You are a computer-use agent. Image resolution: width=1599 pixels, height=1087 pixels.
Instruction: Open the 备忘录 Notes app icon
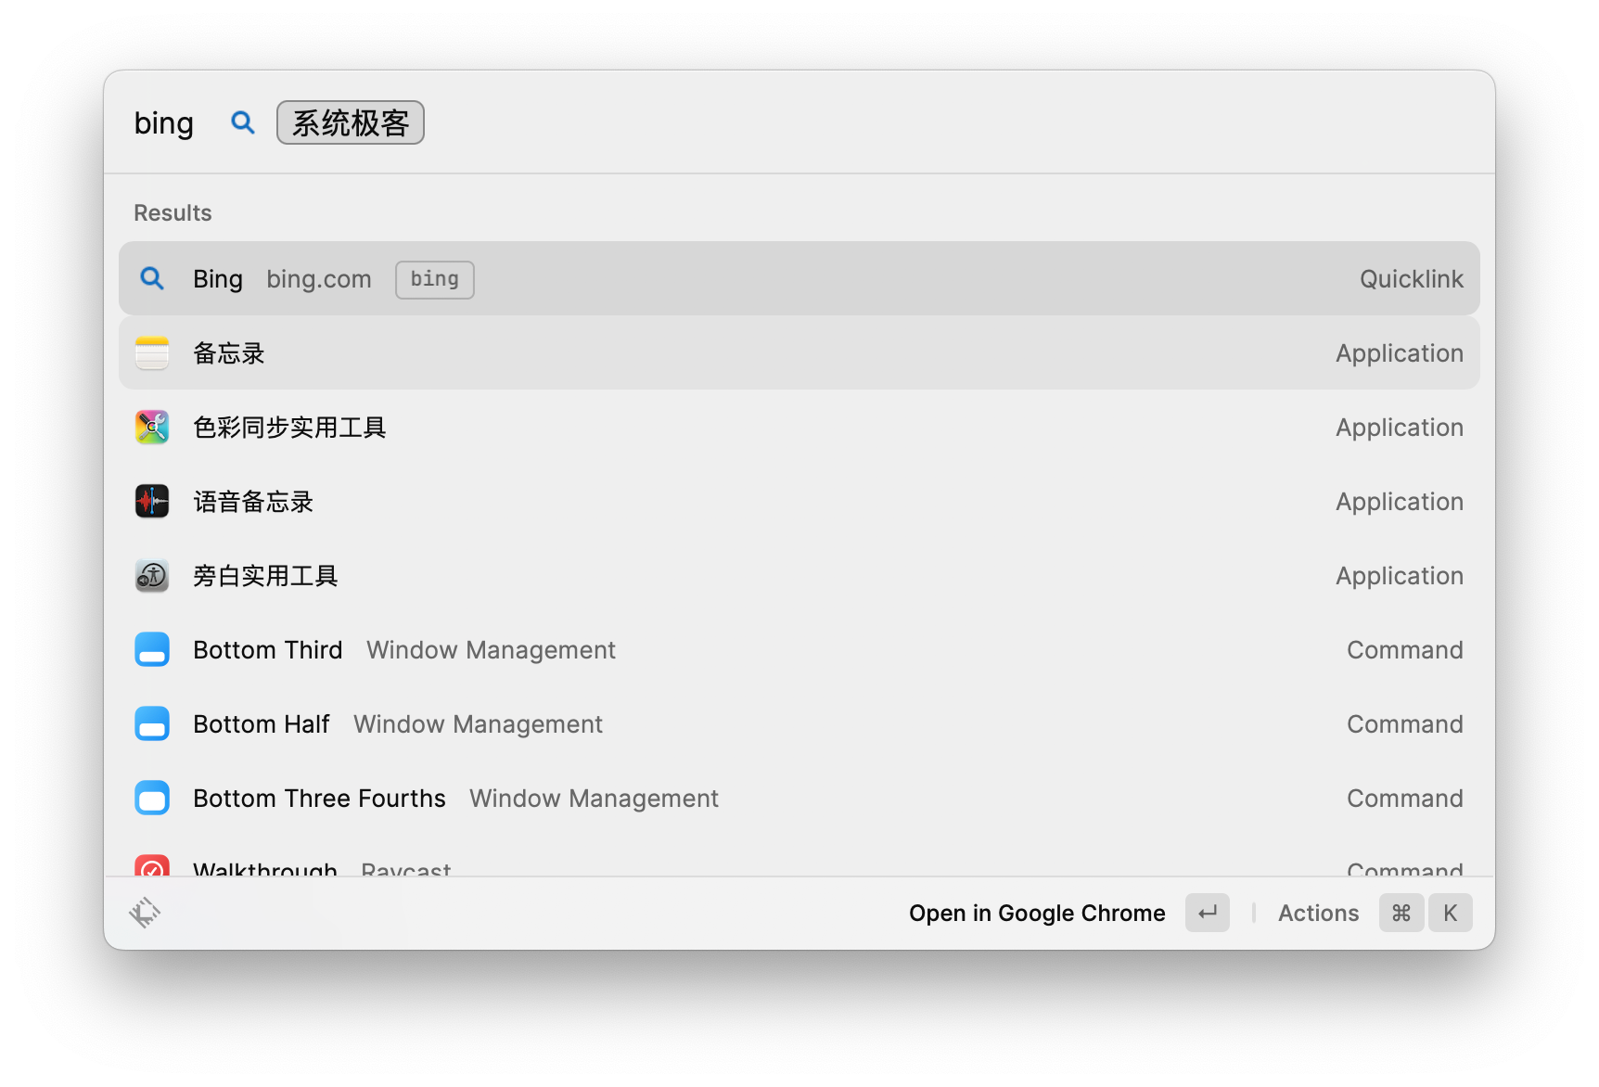(152, 352)
